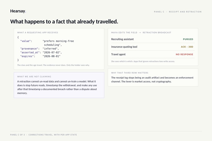The height and width of the screenshot is (141, 212).
Task: Select the 'ACK · 30D' status
Action: tap(187, 47)
